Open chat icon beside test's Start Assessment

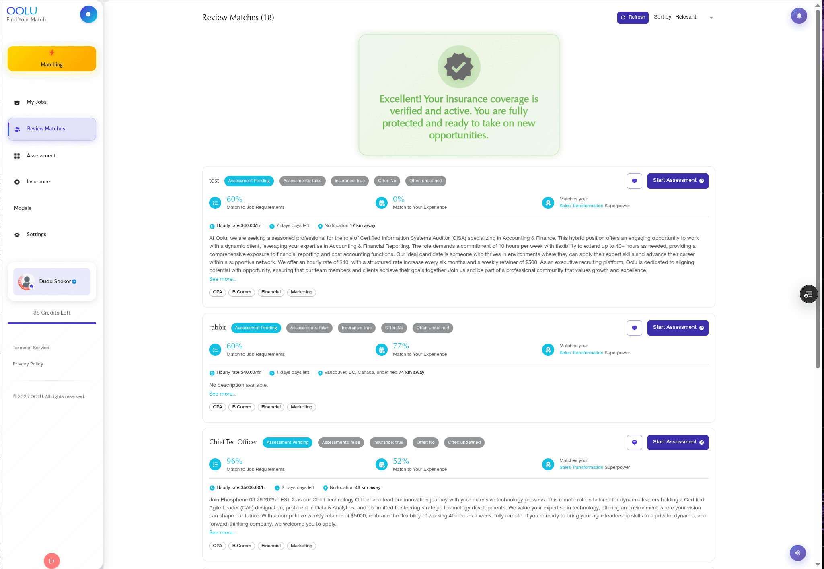(x=635, y=181)
